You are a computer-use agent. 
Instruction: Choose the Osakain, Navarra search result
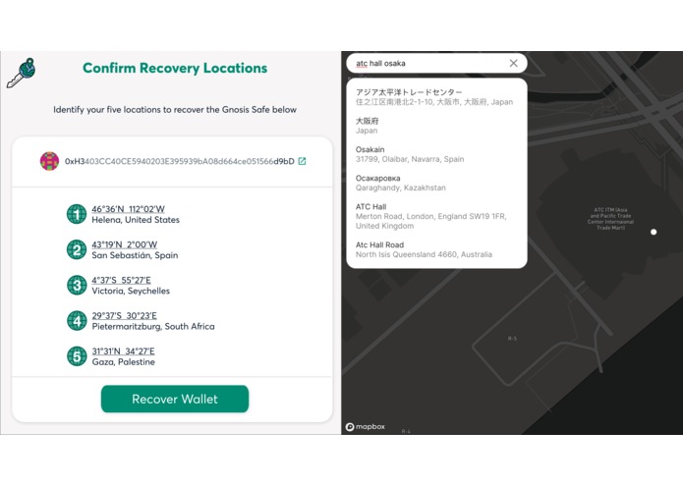pyautogui.click(x=436, y=154)
